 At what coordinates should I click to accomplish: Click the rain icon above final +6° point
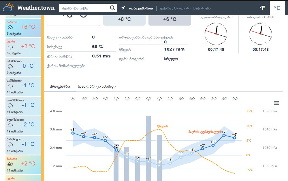pyautogui.click(x=235, y=99)
